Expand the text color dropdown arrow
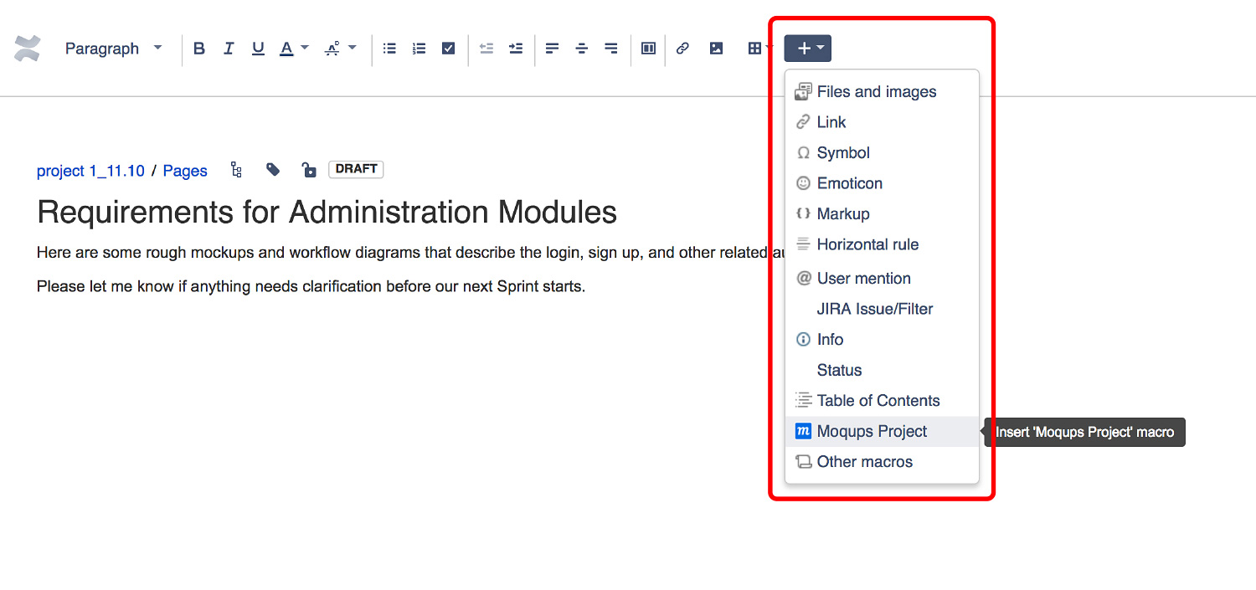The image size is (1256, 590). point(303,49)
